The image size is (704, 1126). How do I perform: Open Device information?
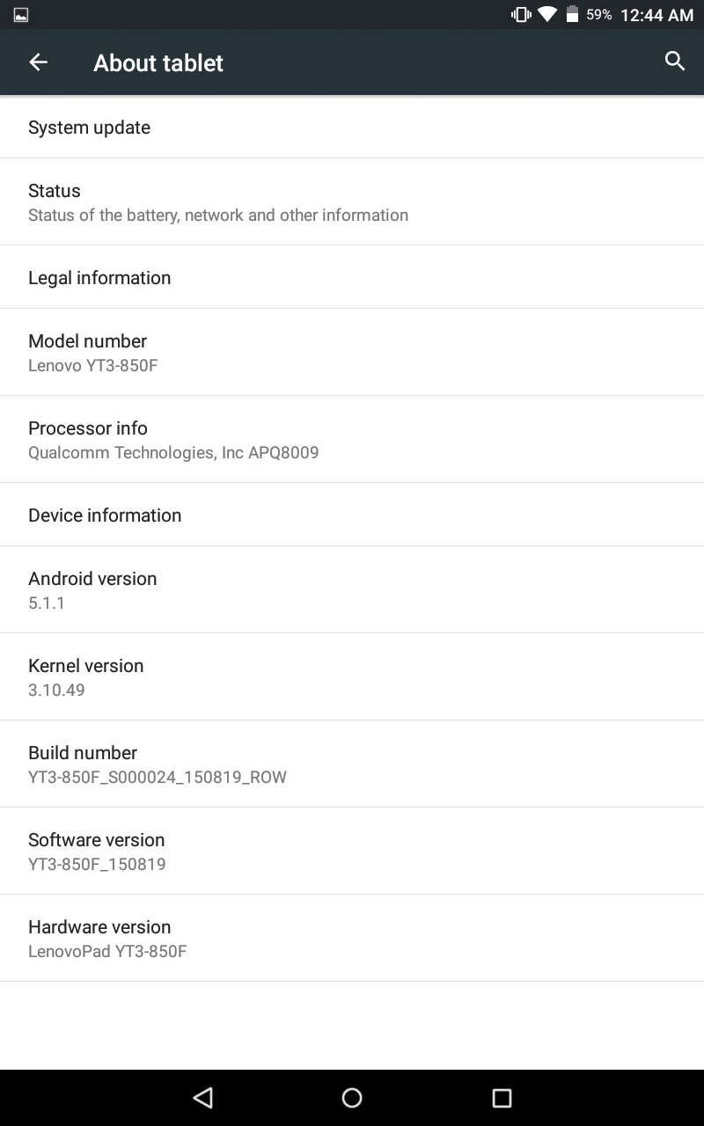[x=352, y=515]
